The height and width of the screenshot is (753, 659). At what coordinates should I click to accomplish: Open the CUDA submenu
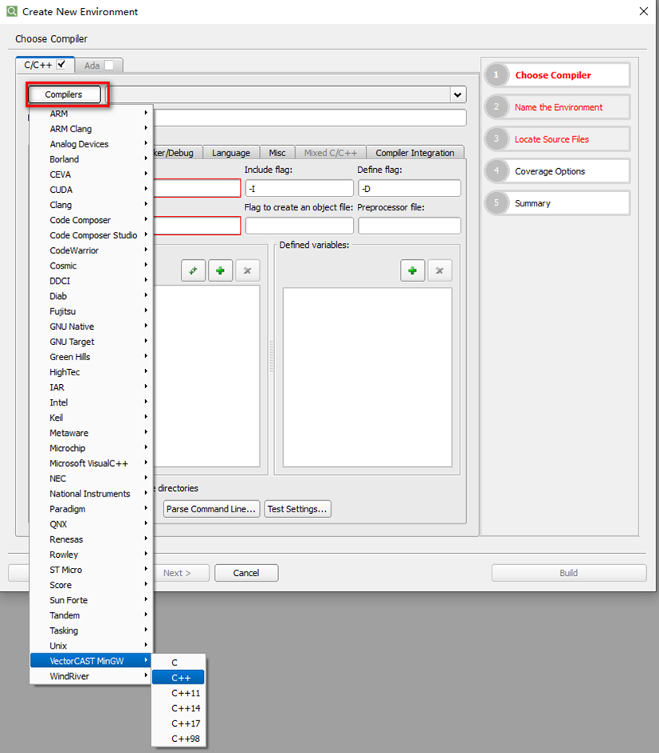pyautogui.click(x=92, y=190)
